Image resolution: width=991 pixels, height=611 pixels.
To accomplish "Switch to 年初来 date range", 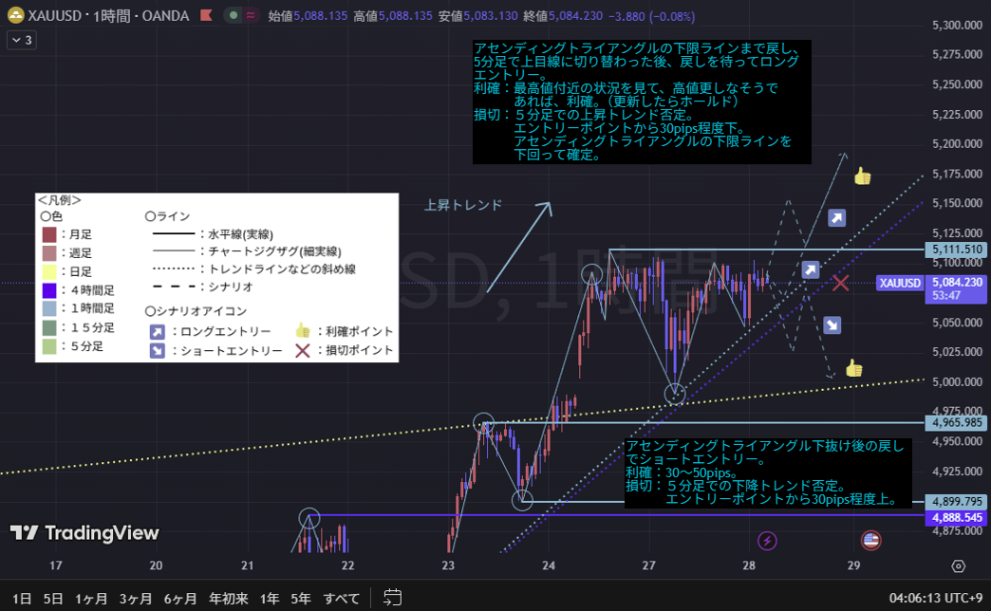I will click(229, 599).
